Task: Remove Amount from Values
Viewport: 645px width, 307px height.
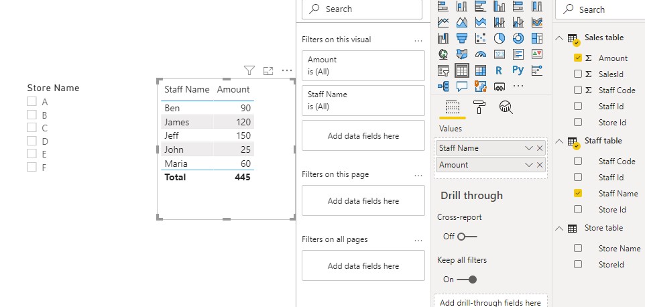Action: point(540,165)
